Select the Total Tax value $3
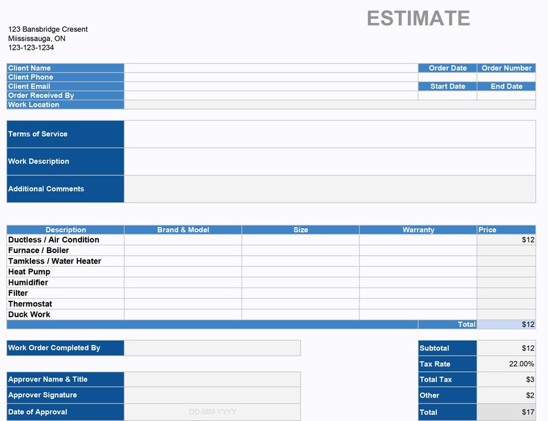 507,380
